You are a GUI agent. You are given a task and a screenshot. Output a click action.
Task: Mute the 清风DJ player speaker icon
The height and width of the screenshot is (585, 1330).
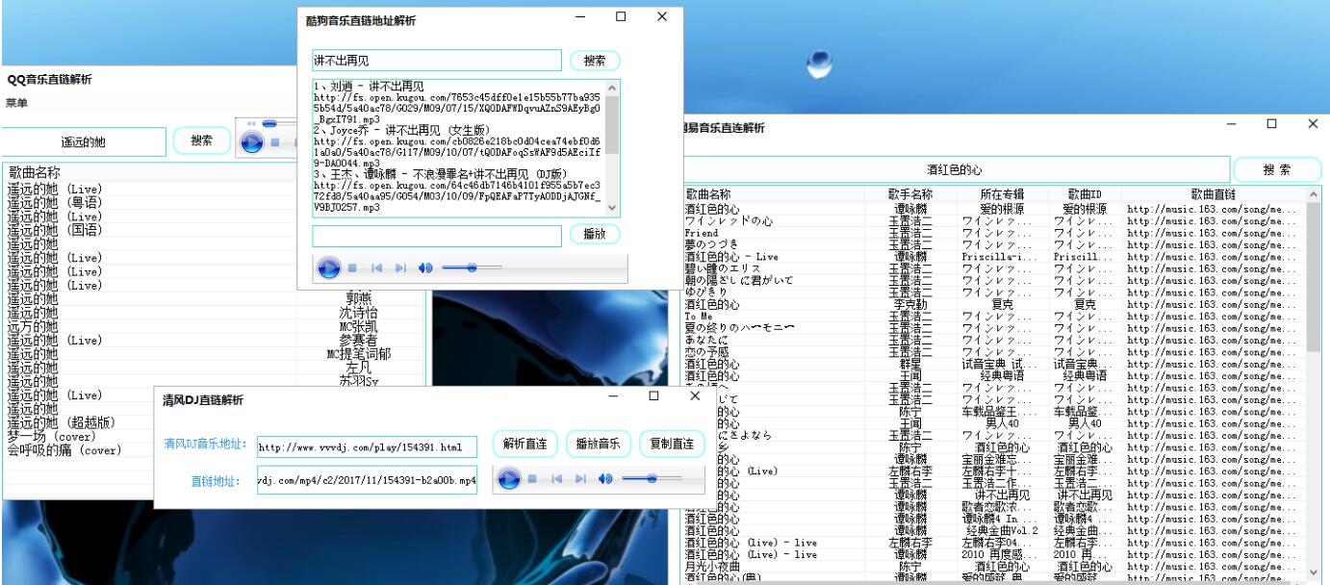(605, 478)
